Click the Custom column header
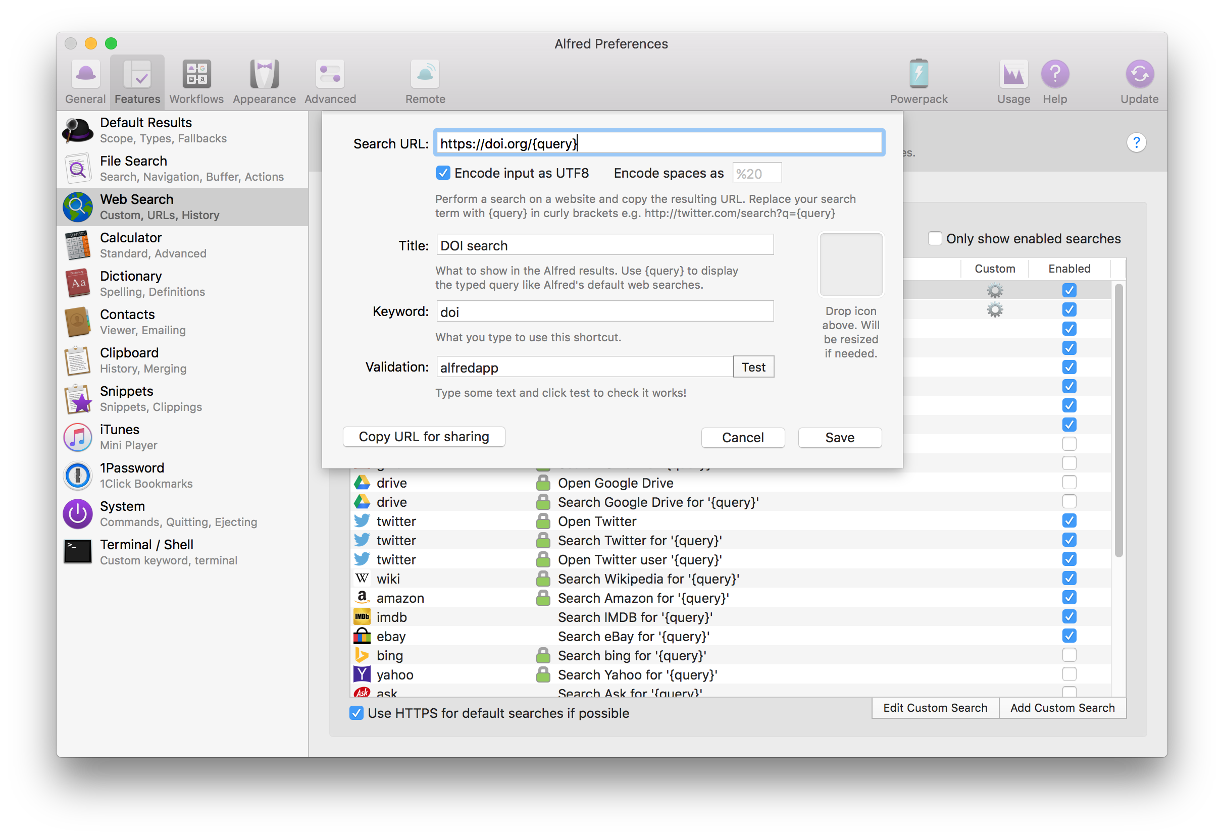Viewport: 1224px width, 838px height. [x=994, y=269]
